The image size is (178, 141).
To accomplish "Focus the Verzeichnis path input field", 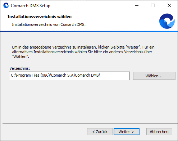I will (69, 76).
